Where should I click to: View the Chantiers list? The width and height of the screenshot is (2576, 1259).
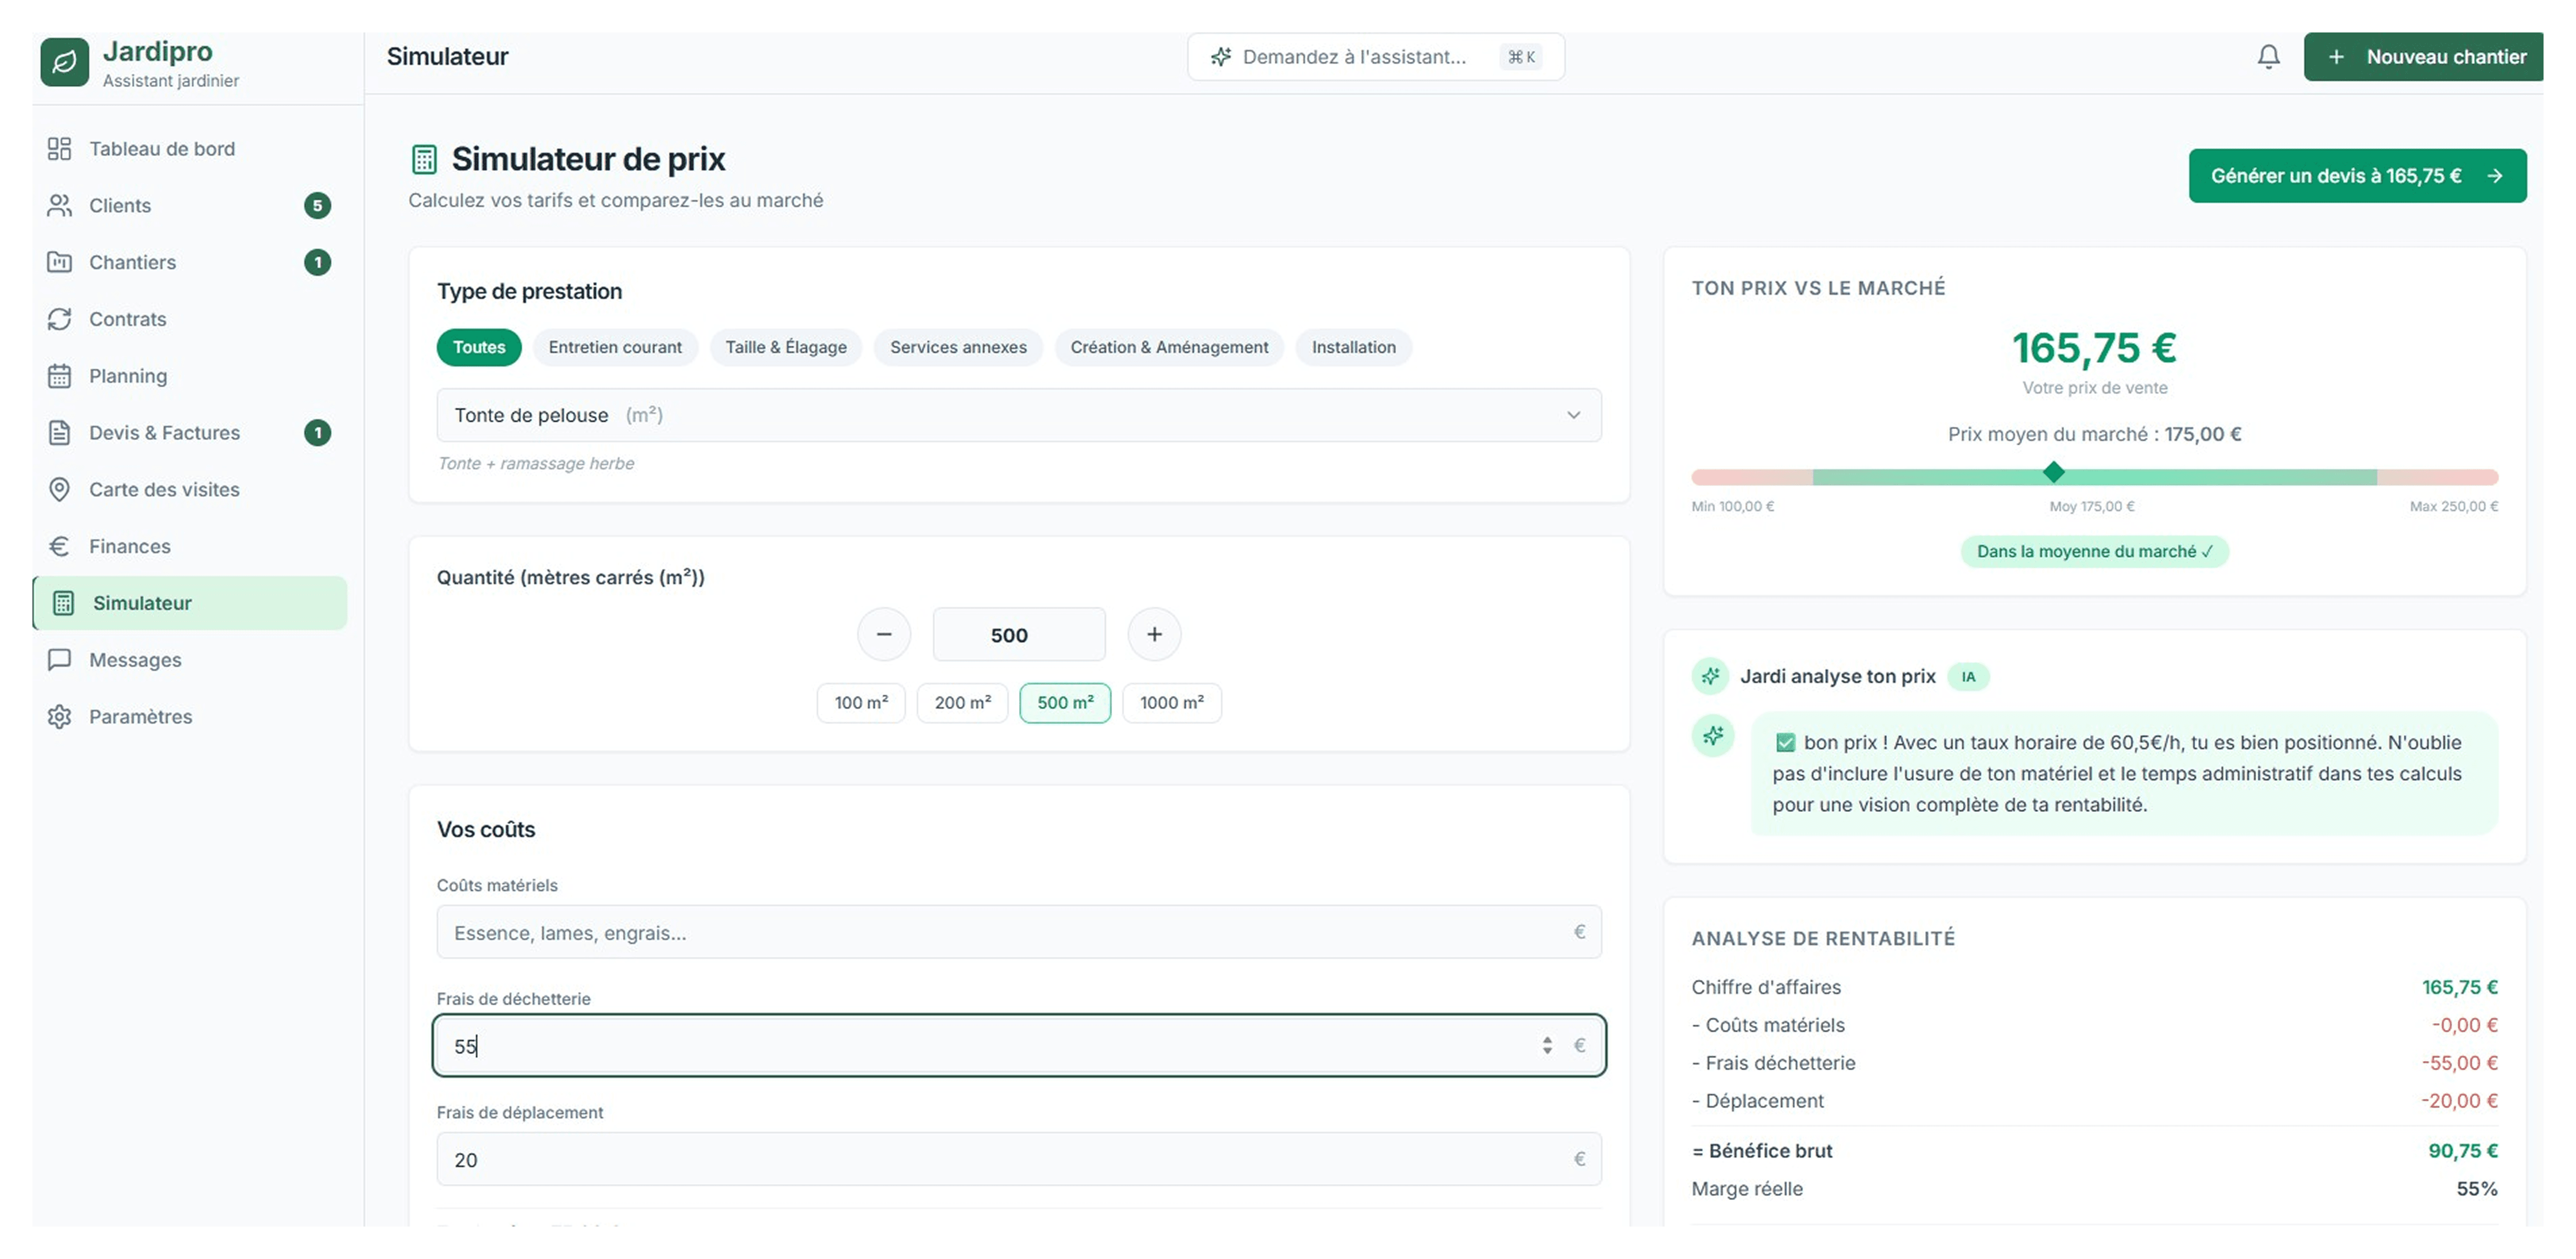point(133,262)
